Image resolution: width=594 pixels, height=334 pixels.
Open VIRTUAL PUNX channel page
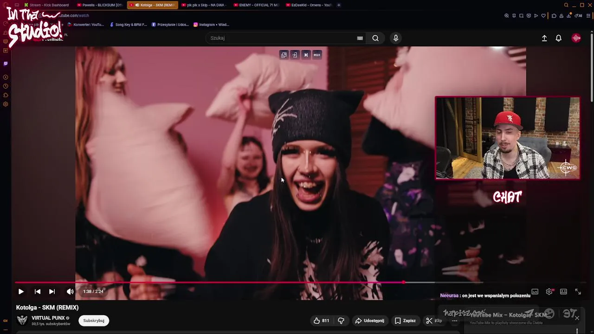(48, 318)
